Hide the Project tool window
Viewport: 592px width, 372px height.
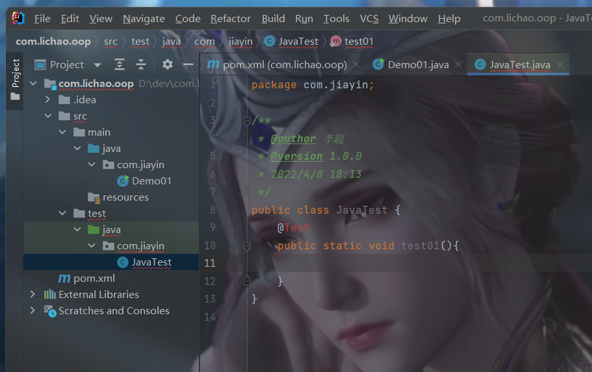(x=188, y=64)
